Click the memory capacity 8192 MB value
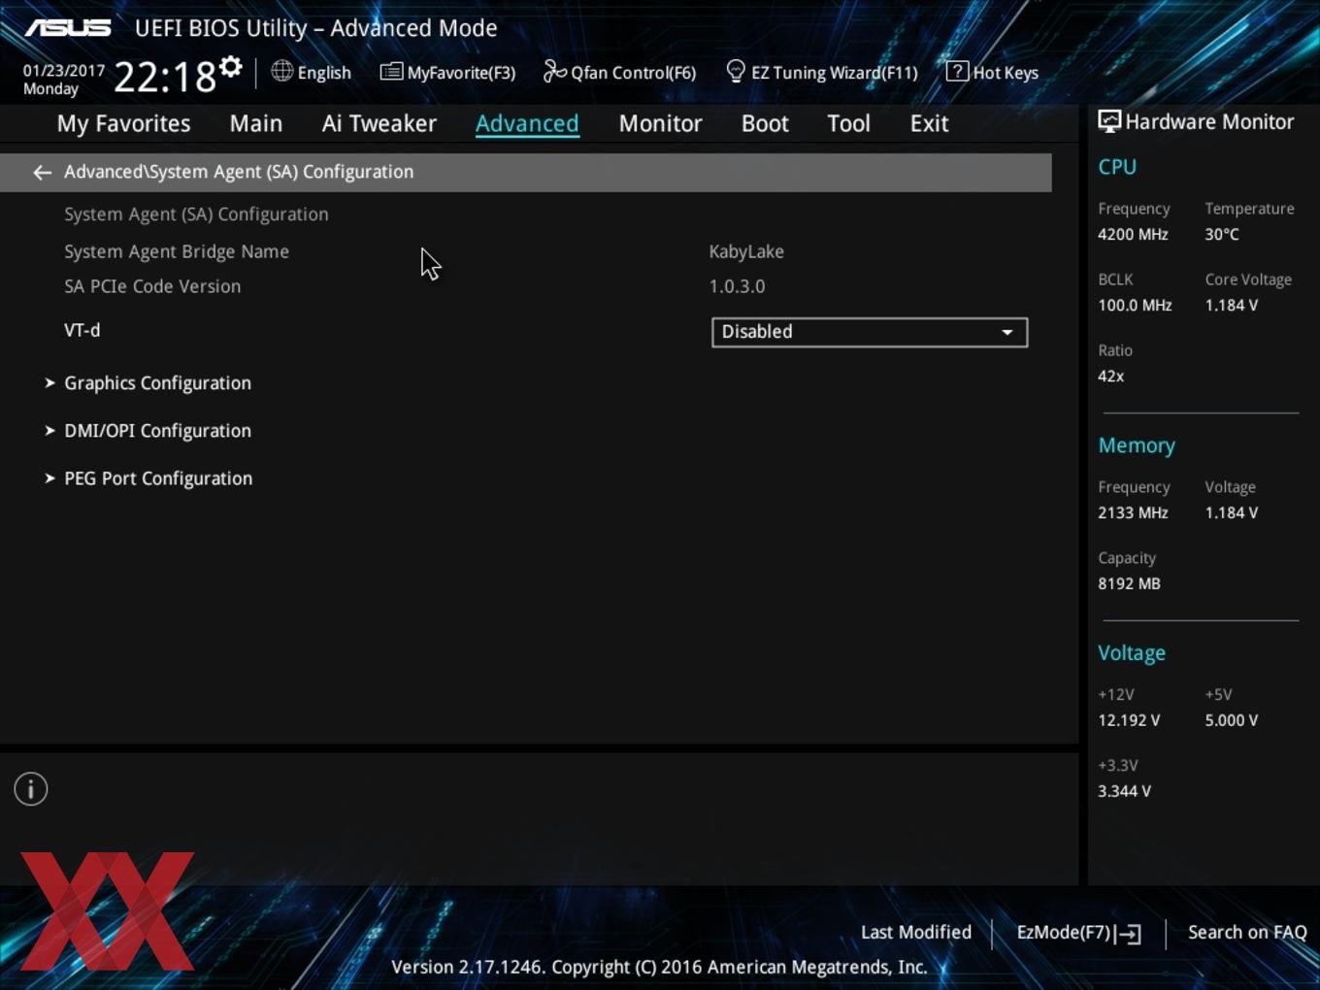This screenshot has width=1320, height=990. [x=1129, y=584]
